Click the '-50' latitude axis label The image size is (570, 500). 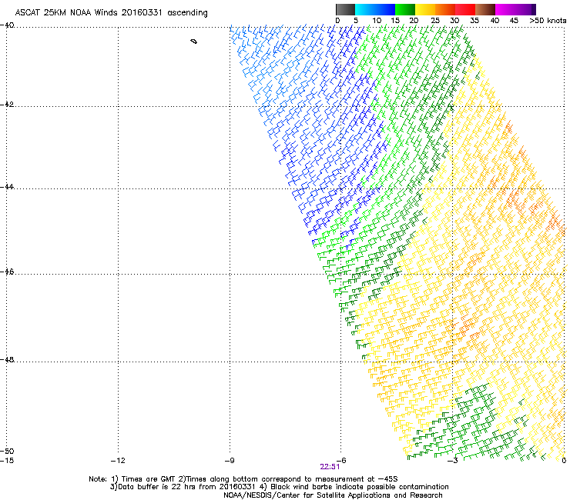click(7, 451)
